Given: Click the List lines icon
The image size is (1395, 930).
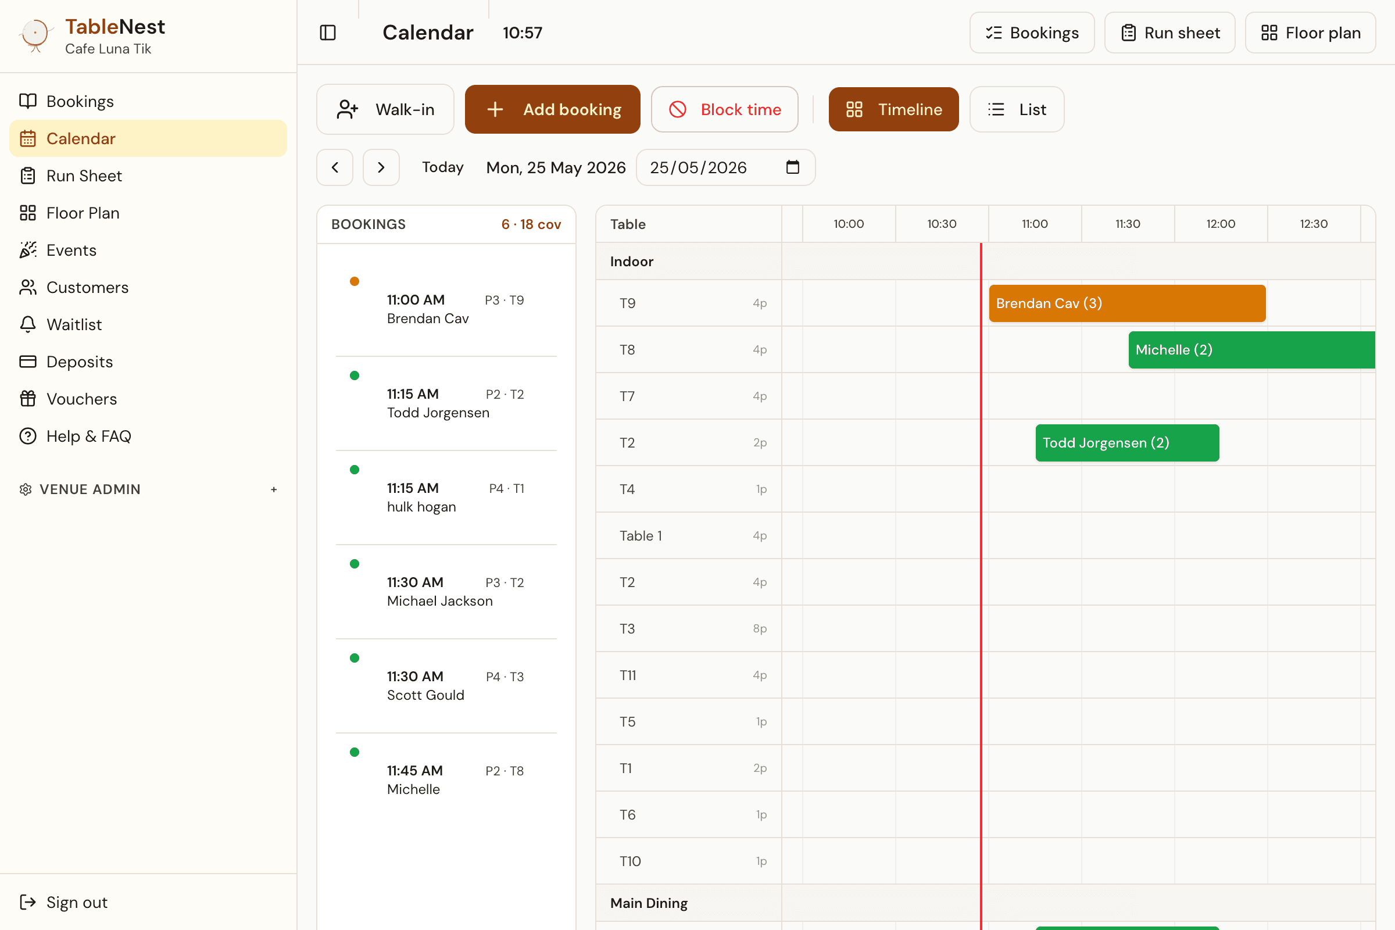Looking at the screenshot, I should [x=996, y=109].
